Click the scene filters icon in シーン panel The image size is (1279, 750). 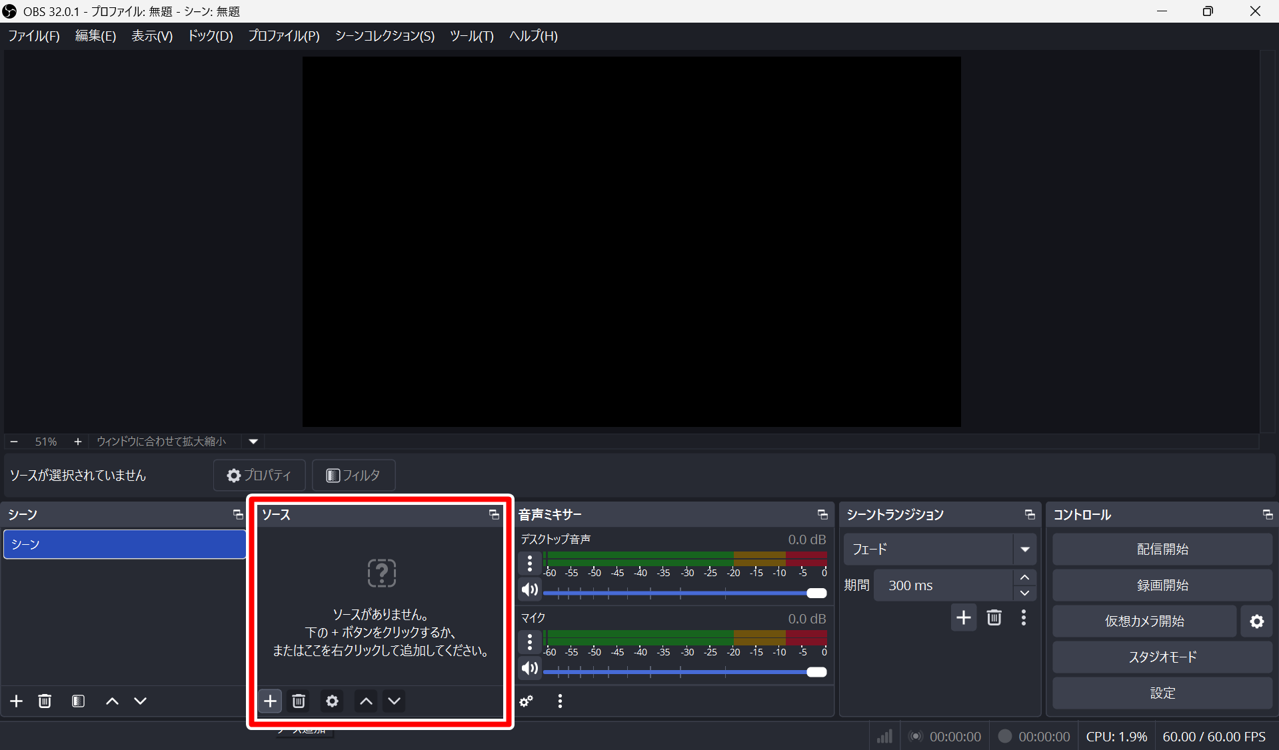(78, 701)
